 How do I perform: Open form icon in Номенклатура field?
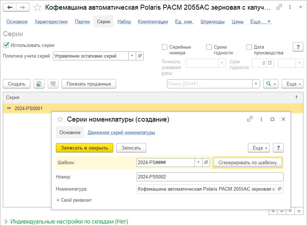(279, 189)
